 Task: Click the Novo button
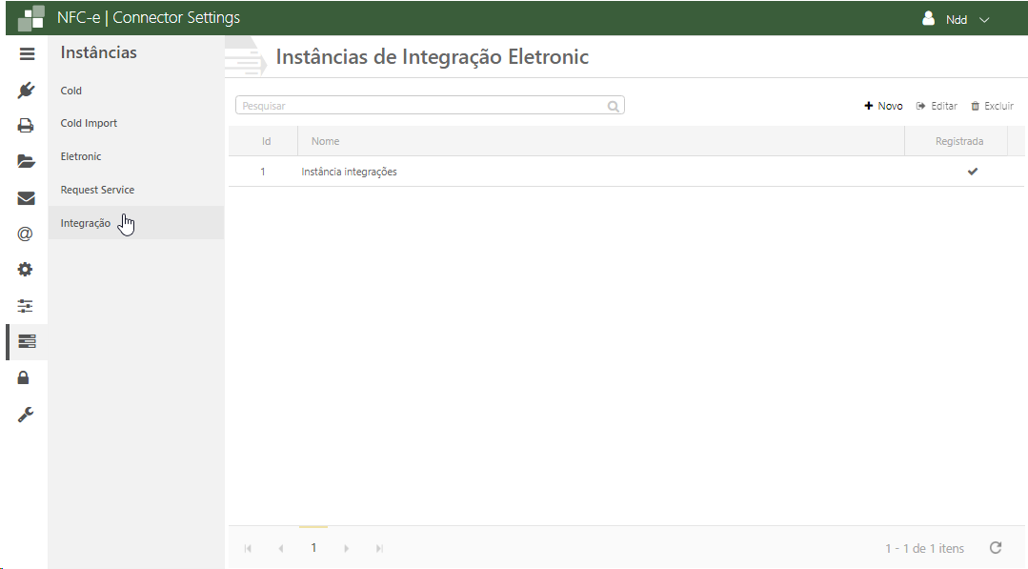883,106
